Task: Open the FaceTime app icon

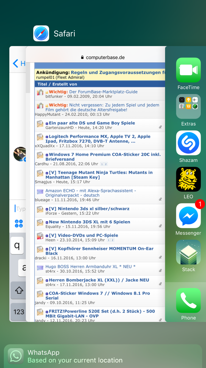Action: pyautogui.click(x=188, y=70)
